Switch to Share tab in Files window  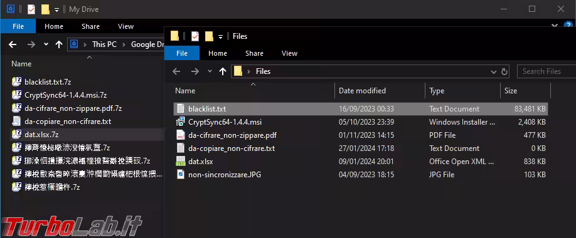(254, 53)
